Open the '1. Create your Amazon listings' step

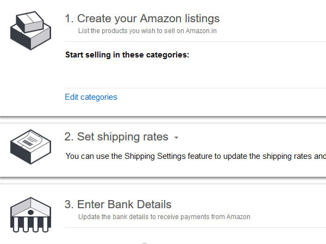[142, 19]
